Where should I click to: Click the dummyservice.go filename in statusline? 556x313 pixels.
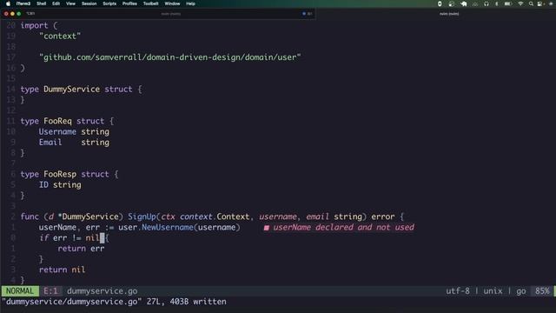[103, 291]
